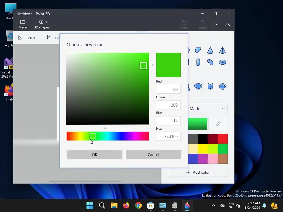Image resolution: width=283 pixels, height=212 pixels.
Task: Cancel the color dialog
Action: tap(153, 155)
